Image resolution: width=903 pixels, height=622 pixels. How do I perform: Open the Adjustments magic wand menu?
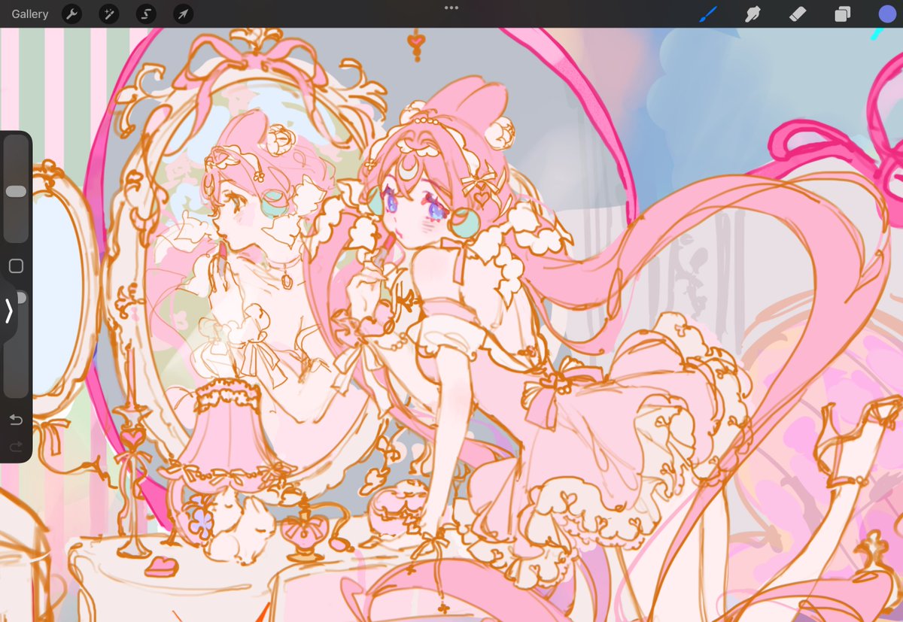pyautogui.click(x=108, y=14)
